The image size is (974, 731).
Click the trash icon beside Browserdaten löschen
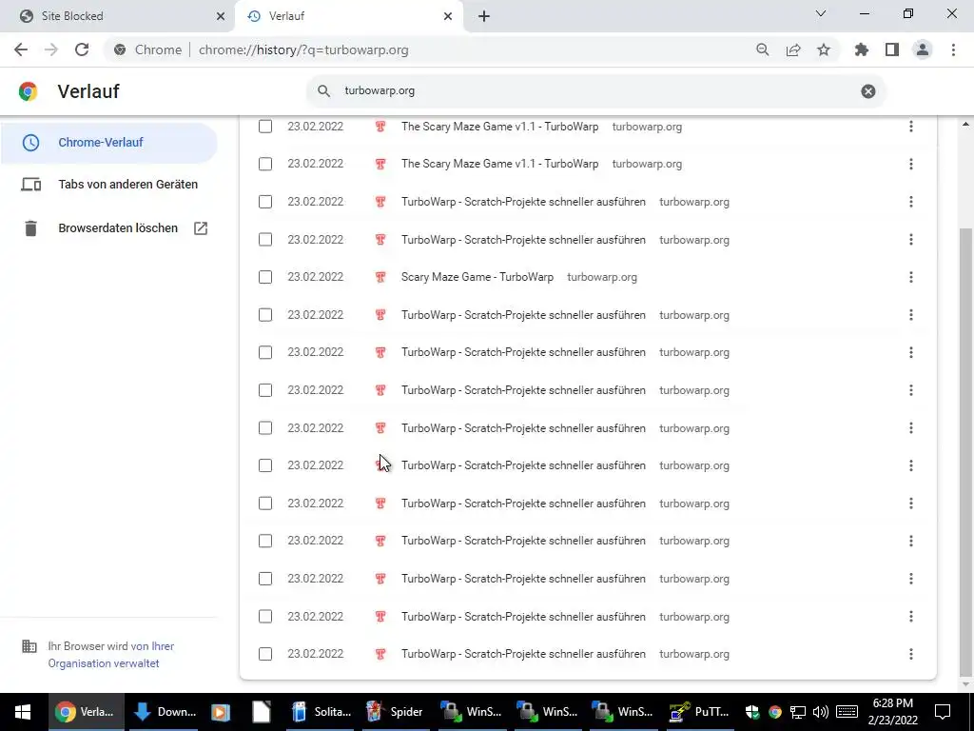[30, 228]
